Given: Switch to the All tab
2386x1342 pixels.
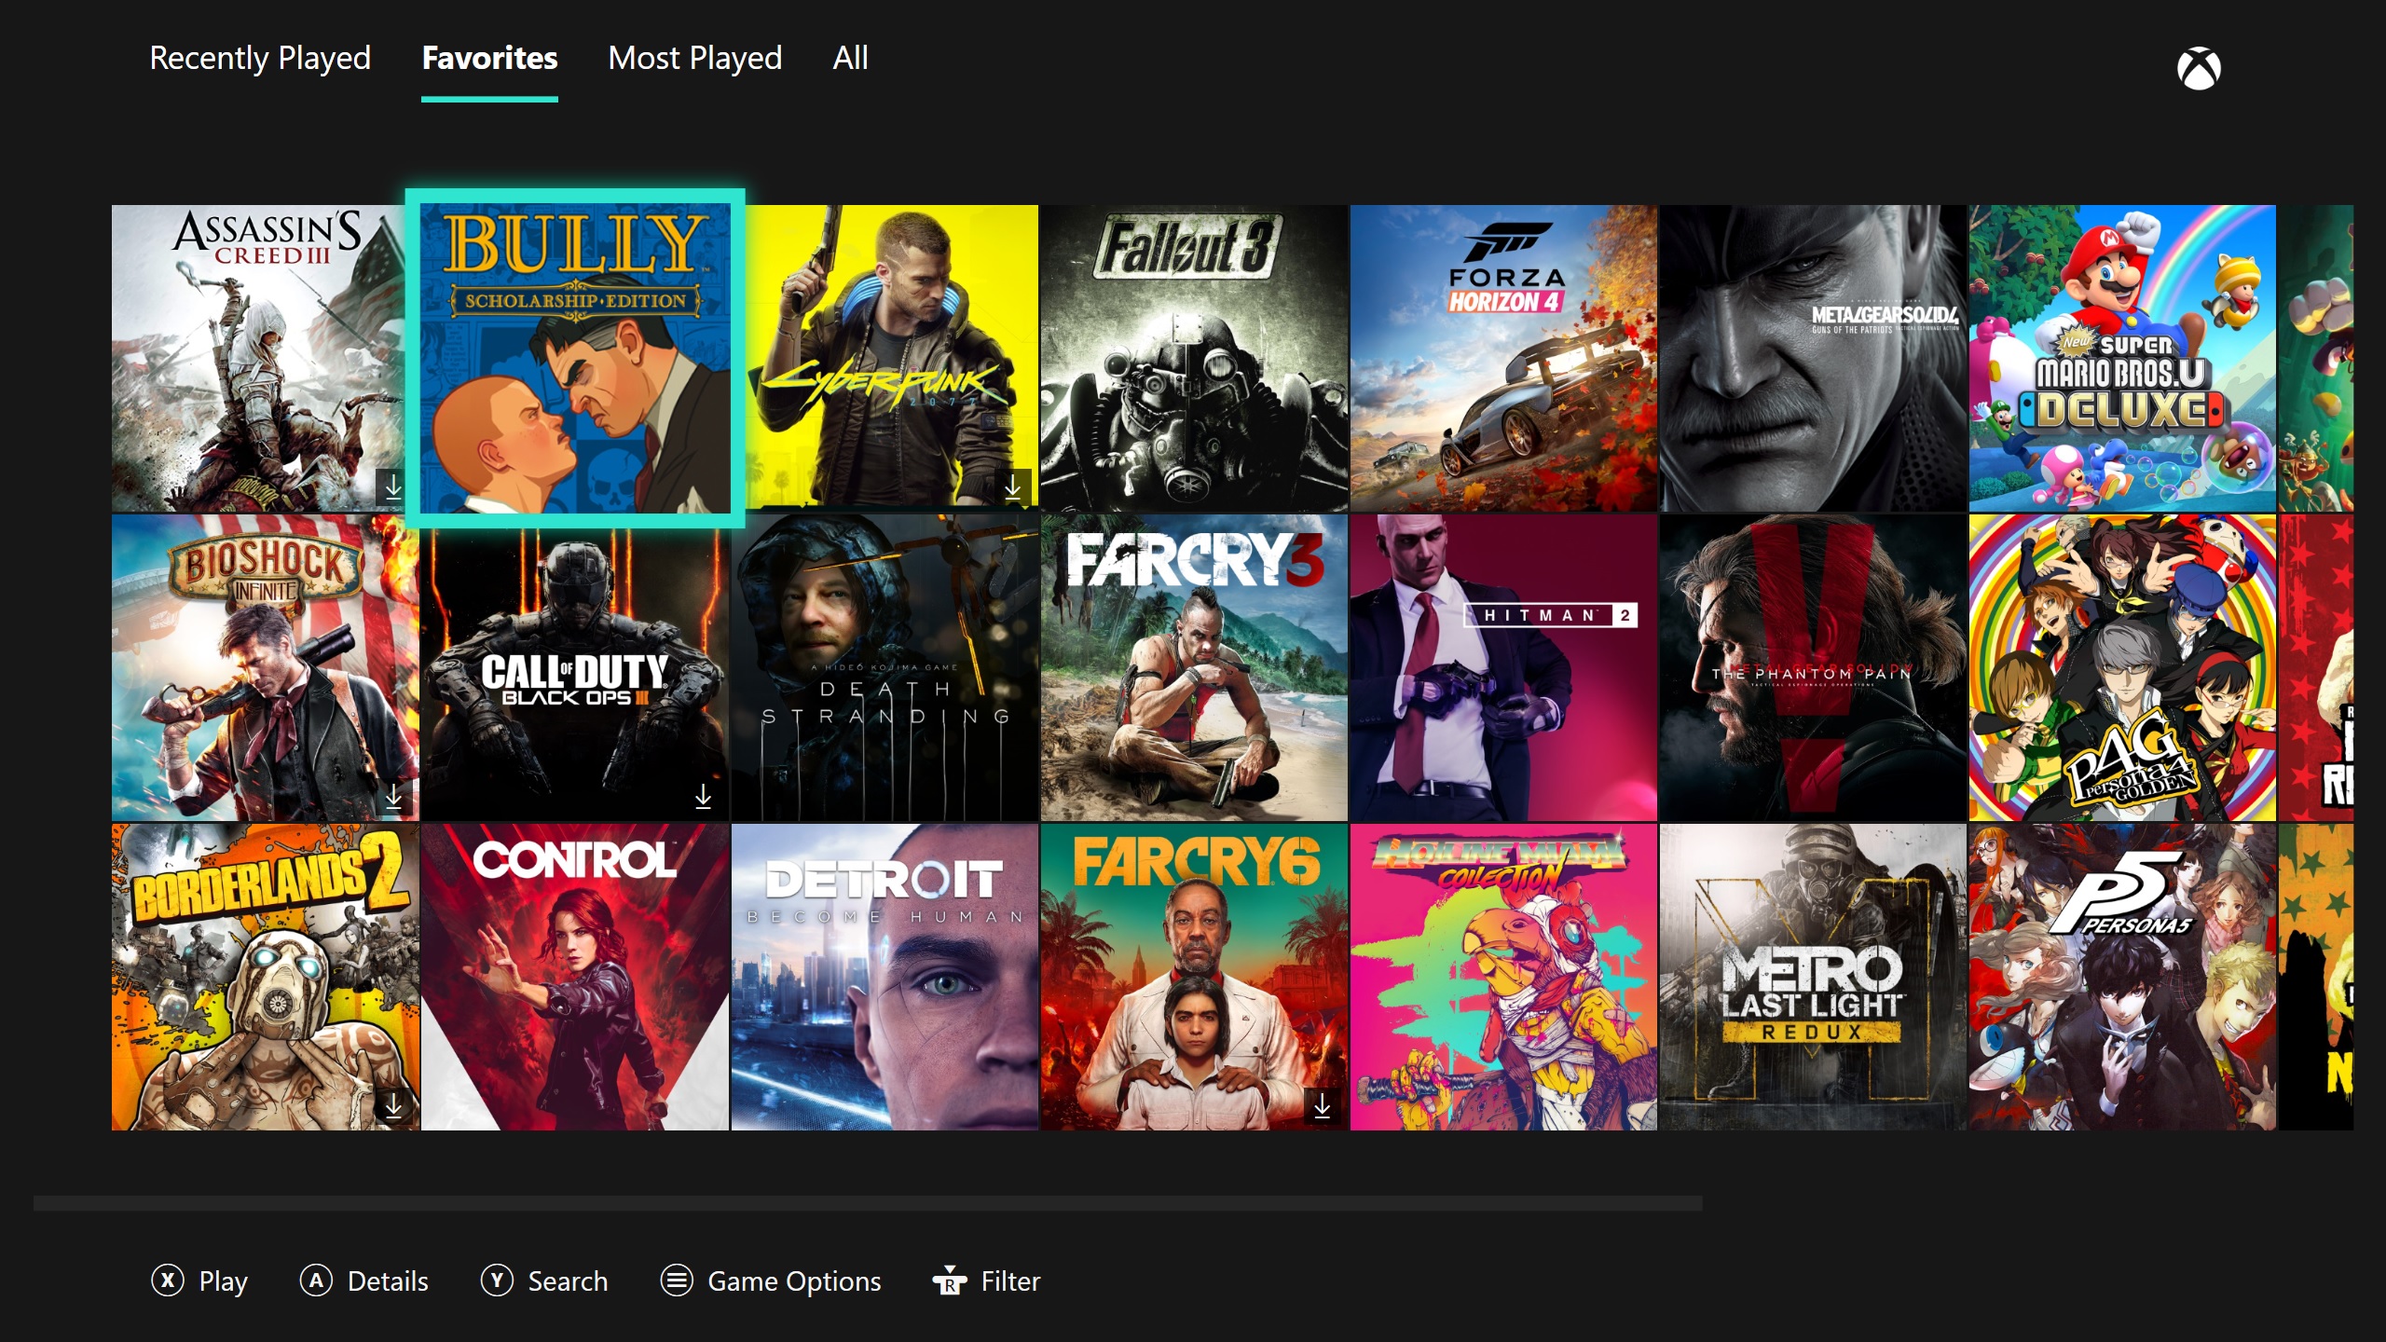Looking at the screenshot, I should tap(850, 58).
